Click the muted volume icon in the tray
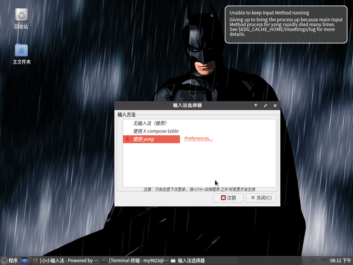353x265 pixels. click(x=314, y=261)
